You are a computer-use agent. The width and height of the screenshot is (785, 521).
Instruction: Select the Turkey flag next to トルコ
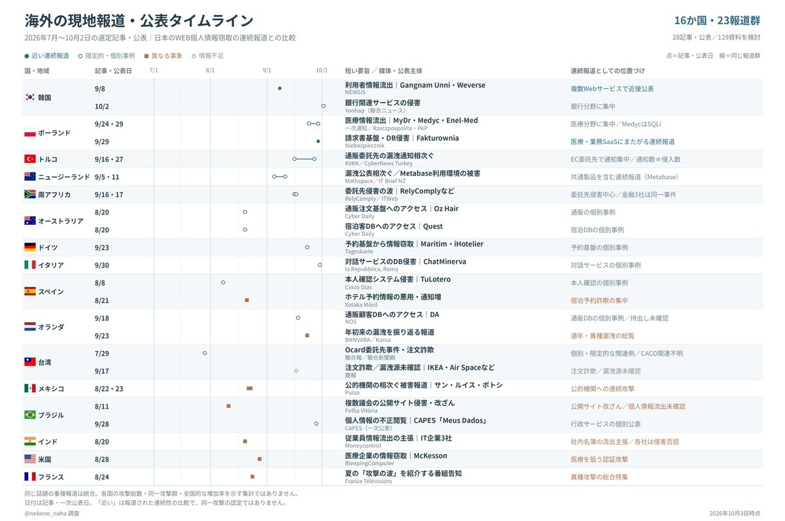[29, 159]
